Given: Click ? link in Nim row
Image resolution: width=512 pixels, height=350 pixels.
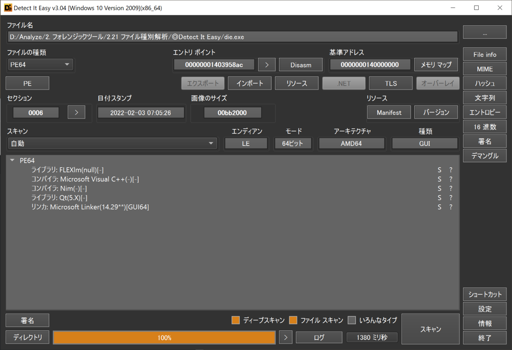Looking at the screenshot, I should (x=451, y=188).
